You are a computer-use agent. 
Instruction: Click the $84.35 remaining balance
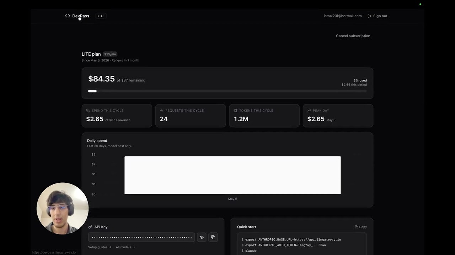(x=101, y=79)
